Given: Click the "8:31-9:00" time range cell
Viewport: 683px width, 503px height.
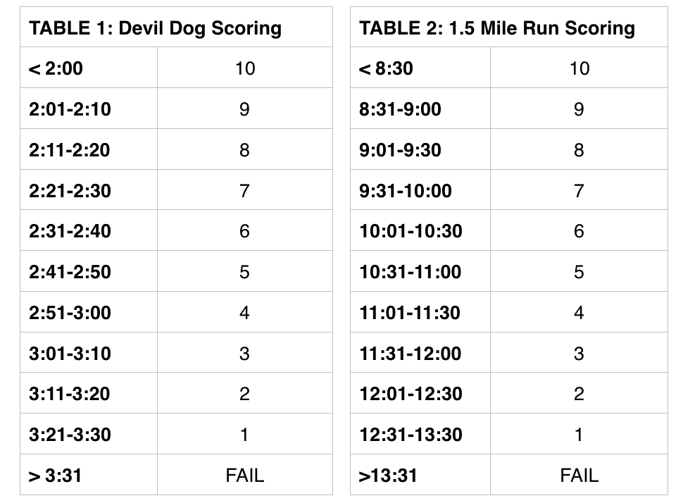Looking at the screenshot, I should click(400, 109).
